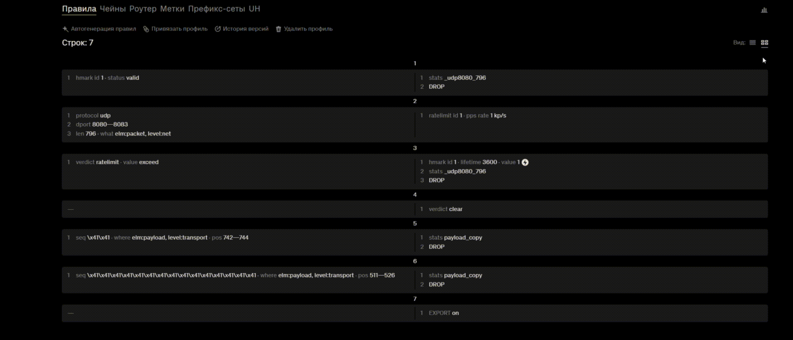793x340 pixels.
Task: Select rule 1 hmark id condition
Action: click(107, 78)
